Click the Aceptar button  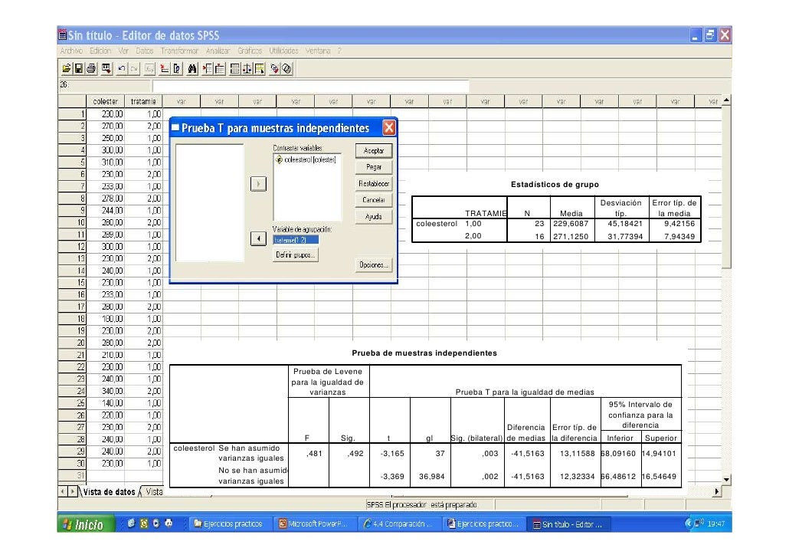[373, 150]
